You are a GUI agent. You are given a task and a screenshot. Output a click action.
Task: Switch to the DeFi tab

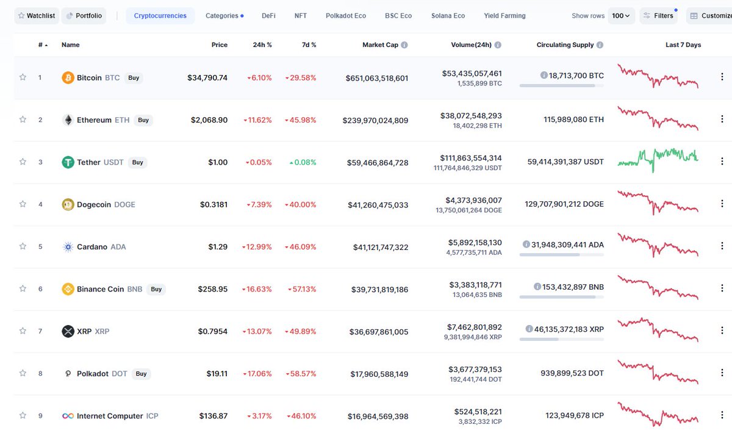coord(268,16)
